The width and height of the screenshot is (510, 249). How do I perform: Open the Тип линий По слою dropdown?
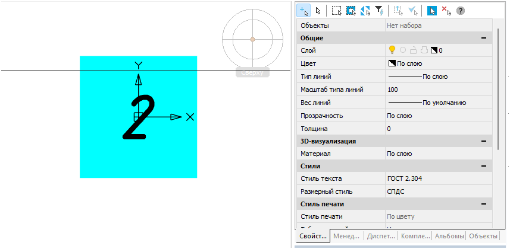point(439,77)
